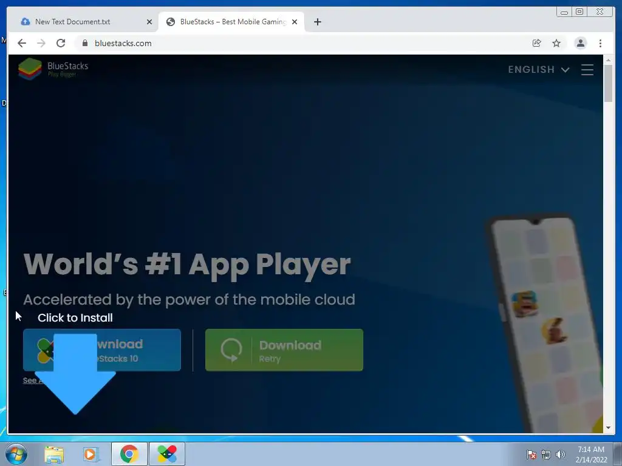The width and height of the screenshot is (622, 466).
Task: Restore down the Chrome window
Action: pos(579,12)
